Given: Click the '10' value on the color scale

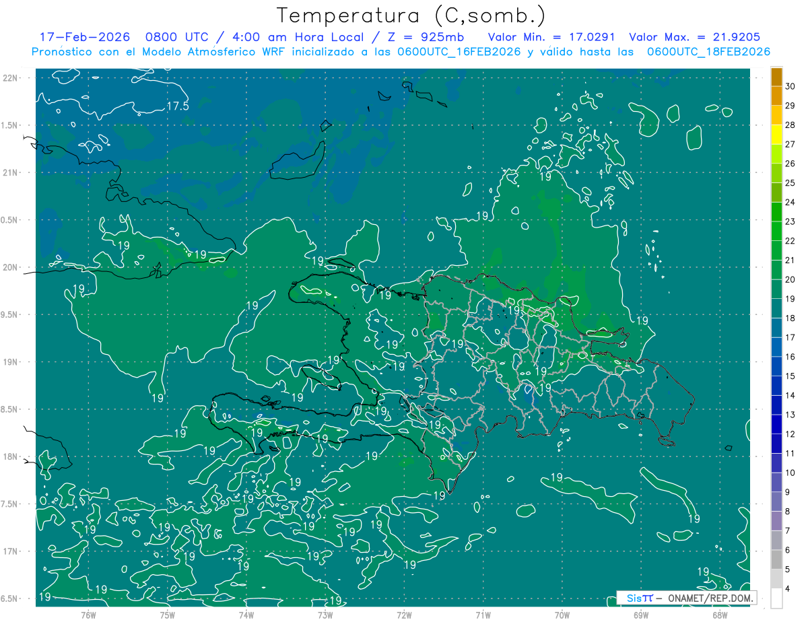Looking at the screenshot, I should pos(790,473).
